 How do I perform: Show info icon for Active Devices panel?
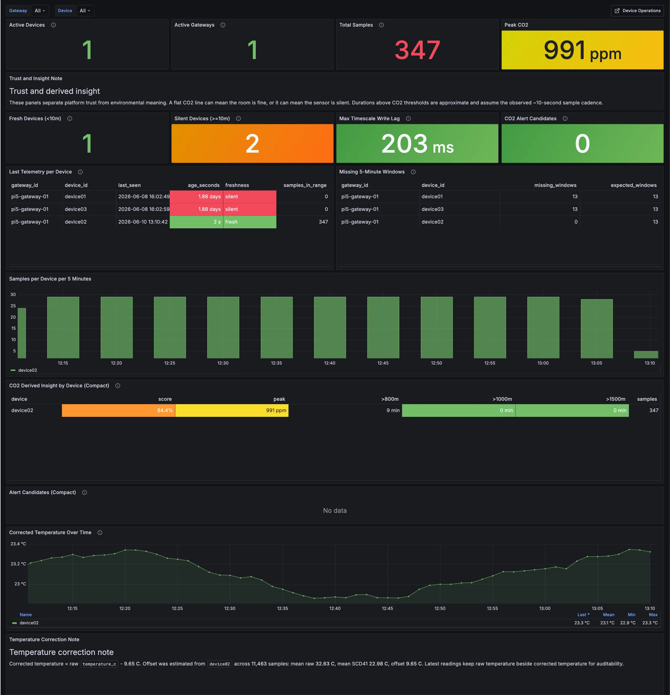pyautogui.click(x=54, y=25)
